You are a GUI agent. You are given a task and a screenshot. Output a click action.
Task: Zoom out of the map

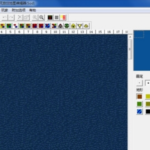[42, 17]
